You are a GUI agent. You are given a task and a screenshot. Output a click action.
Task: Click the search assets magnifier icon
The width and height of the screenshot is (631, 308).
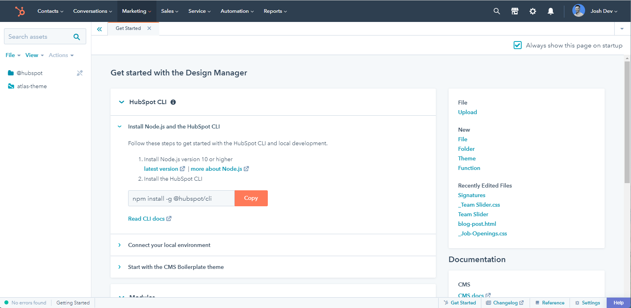coord(77,37)
